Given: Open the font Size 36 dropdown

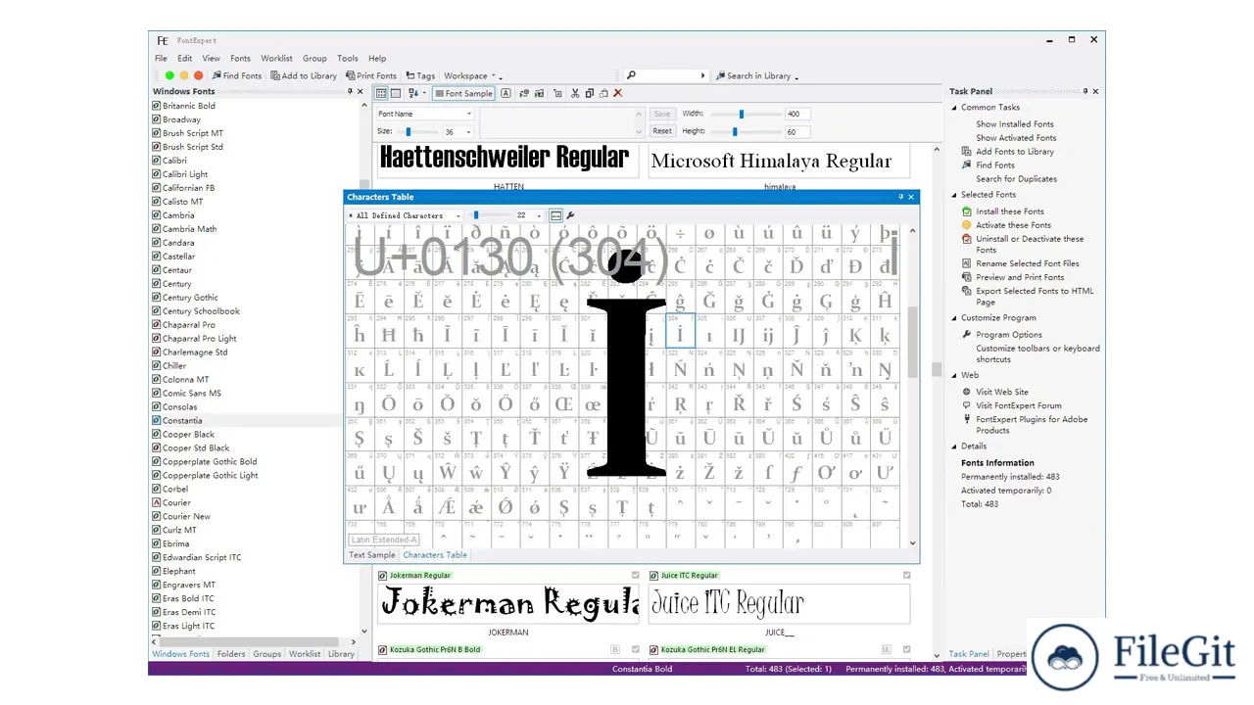Looking at the screenshot, I should tap(458, 131).
